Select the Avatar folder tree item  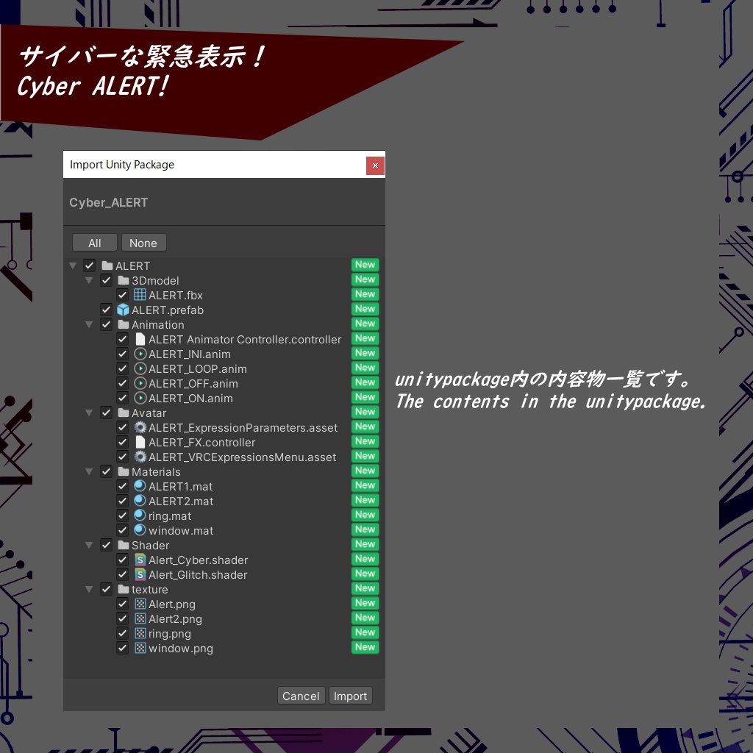pyautogui.click(x=147, y=413)
